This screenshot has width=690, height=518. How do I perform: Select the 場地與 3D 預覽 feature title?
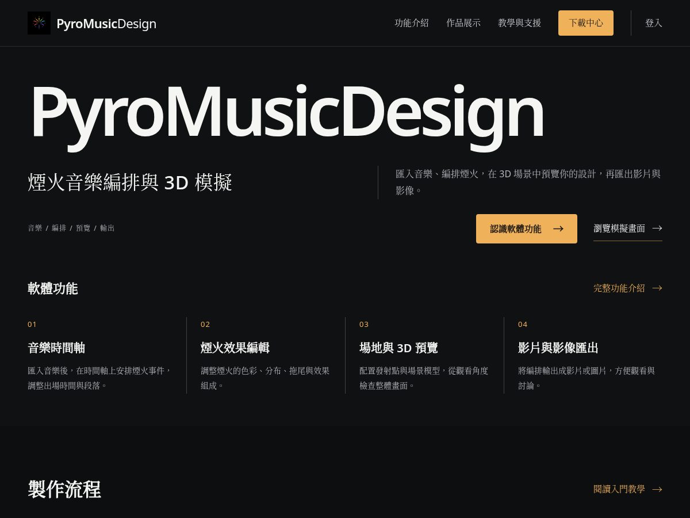(x=398, y=348)
